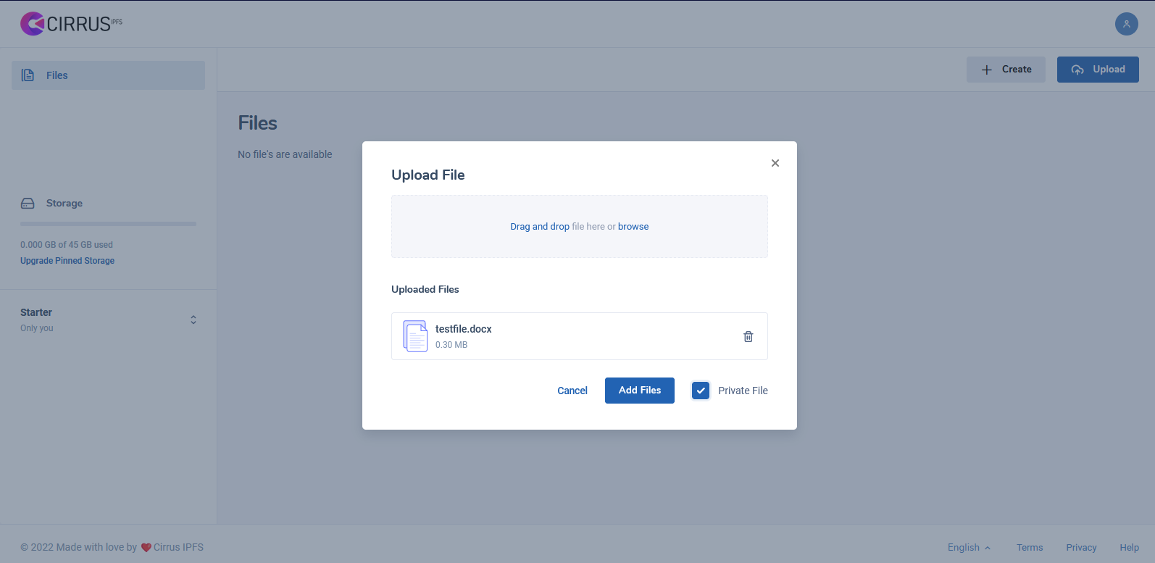The width and height of the screenshot is (1155, 563).
Task: Open the Privacy footer link
Action: coord(1081,548)
